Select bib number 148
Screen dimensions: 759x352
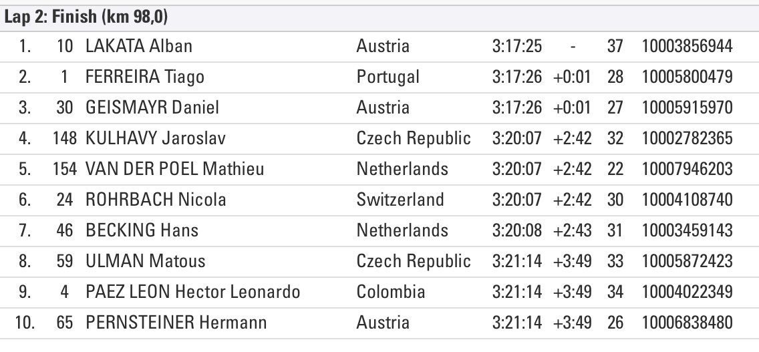coord(65,138)
